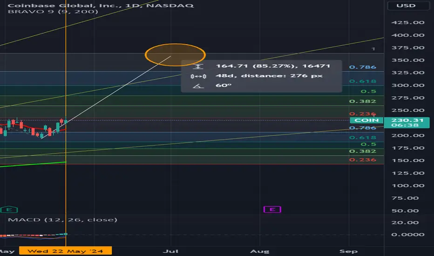Click the 0.236 Fib label near 150.00
This screenshot has height=256, width=434.
pos(363,160)
